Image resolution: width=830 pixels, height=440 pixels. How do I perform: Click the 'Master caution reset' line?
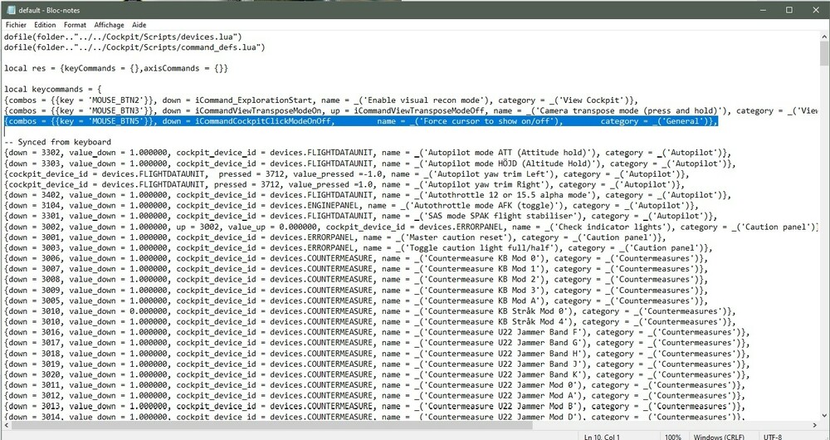click(335, 237)
